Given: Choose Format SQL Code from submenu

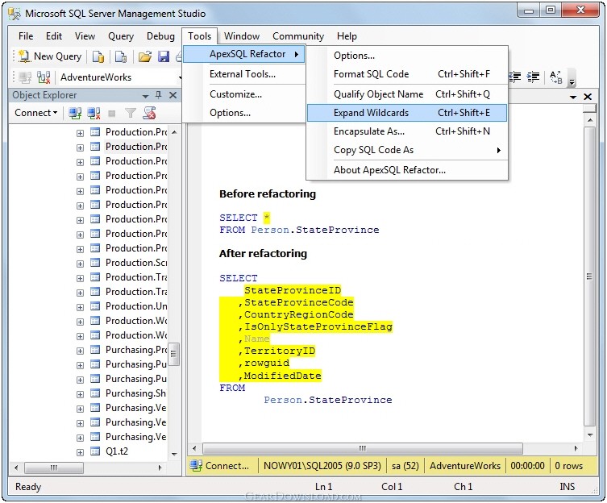Looking at the screenshot, I should coord(407,74).
